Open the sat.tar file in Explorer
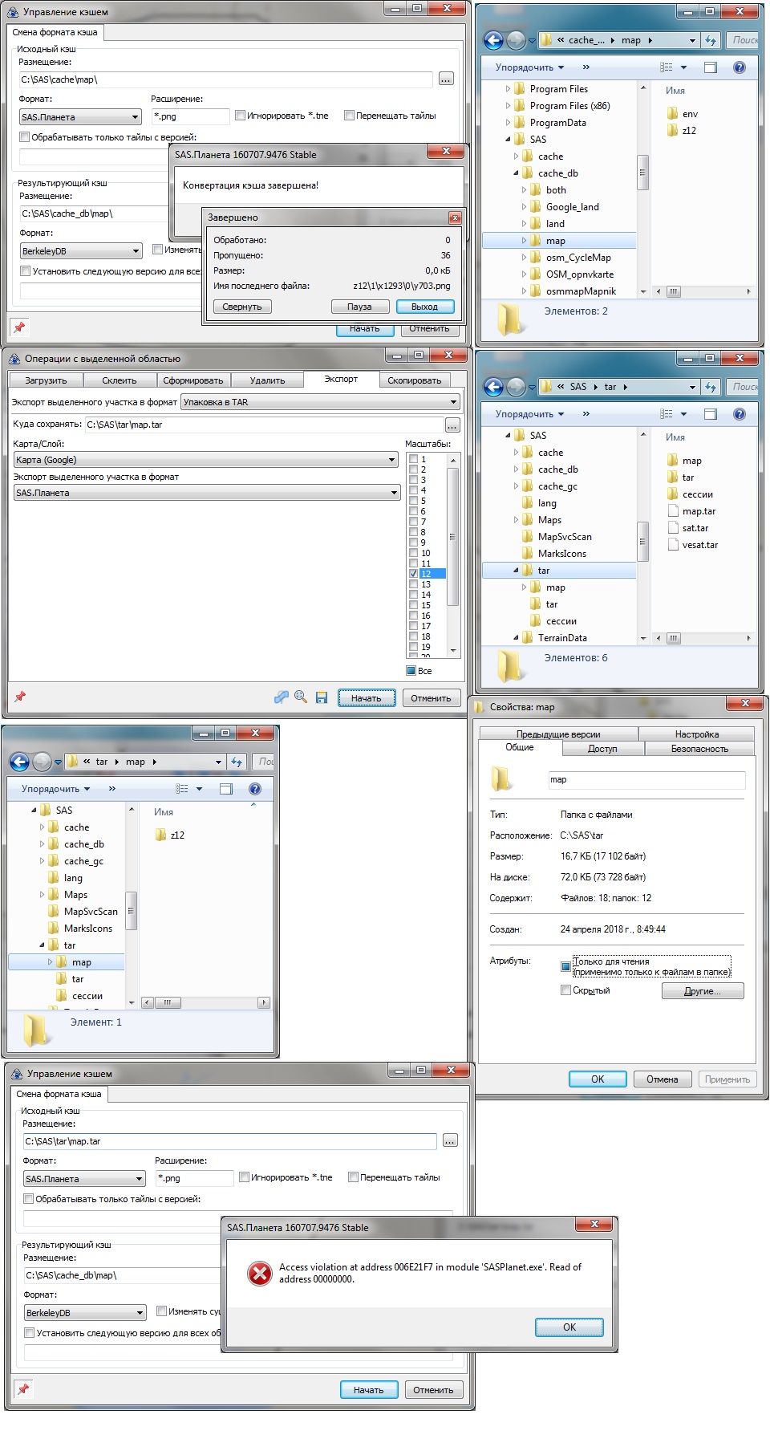The image size is (770, 1451). pos(695,528)
